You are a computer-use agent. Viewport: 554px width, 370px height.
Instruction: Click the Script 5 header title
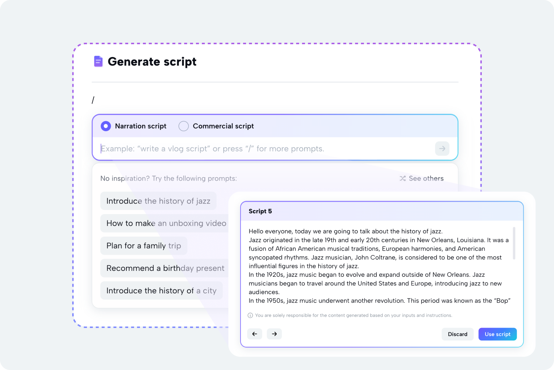tap(260, 211)
